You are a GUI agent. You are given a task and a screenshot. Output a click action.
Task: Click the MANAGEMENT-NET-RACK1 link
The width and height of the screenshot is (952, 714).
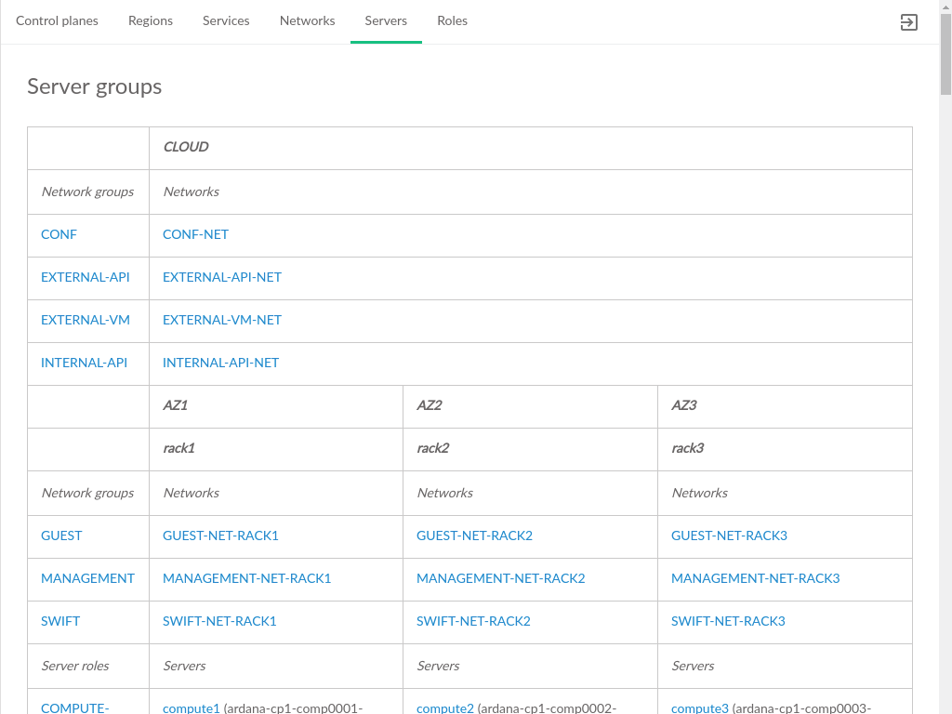coord(246,578)
